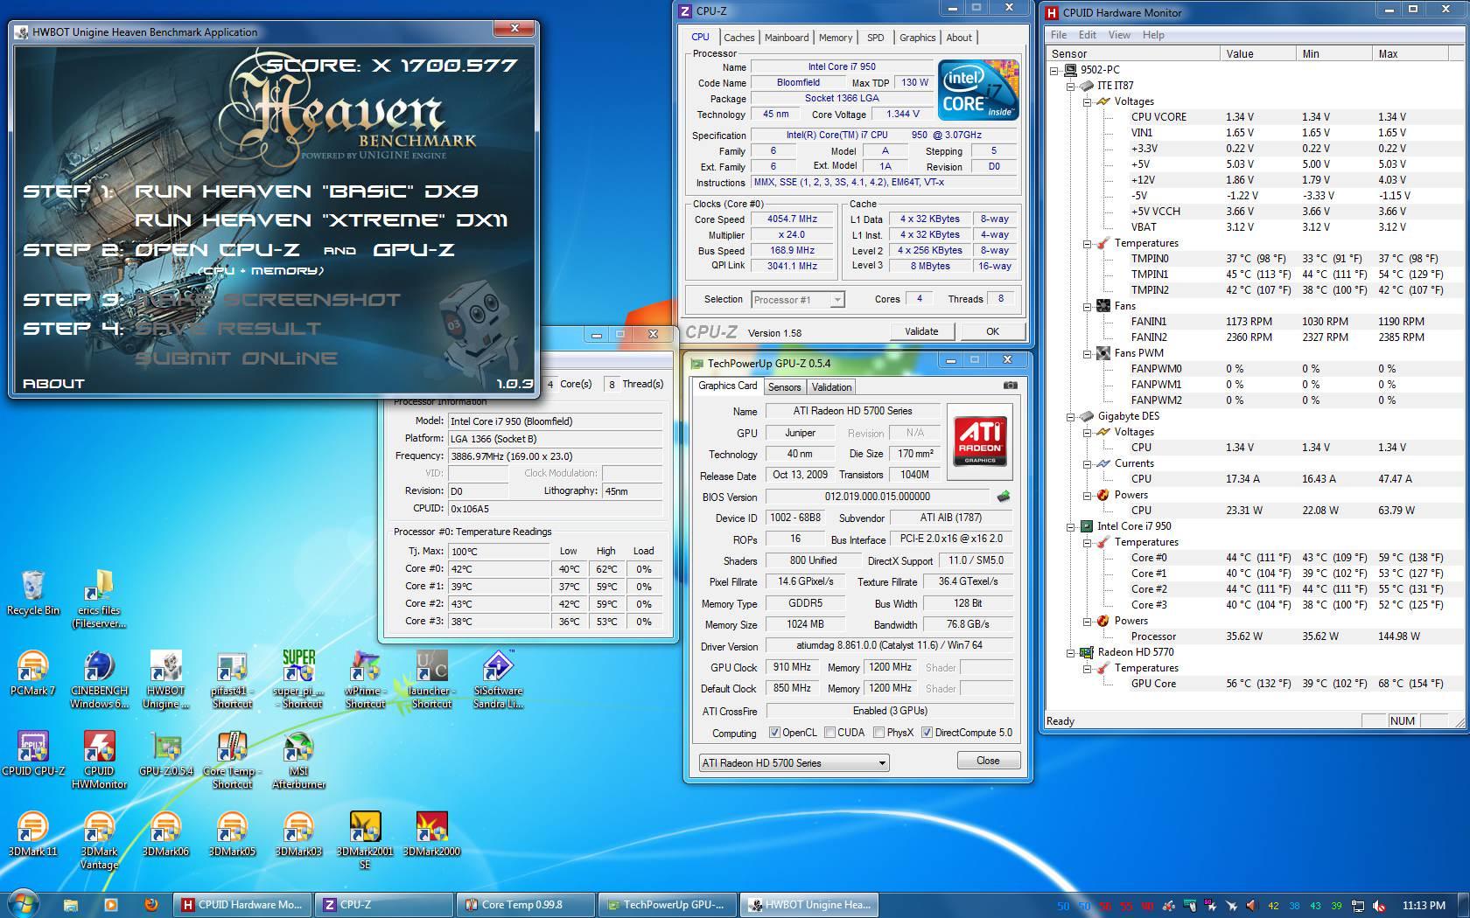The width and height of the screenshot is (1470, 918).
Task: Switch to Memory tab in CPU-Z
Action: (835, 38)
